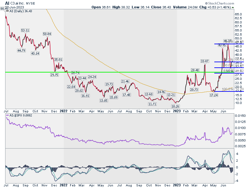Image resolution: width=251 pixels, height=188 pixels.
Task: Click the 0.0150 ratio axis value
Action: pyautogui.click(x=240, y=116)
